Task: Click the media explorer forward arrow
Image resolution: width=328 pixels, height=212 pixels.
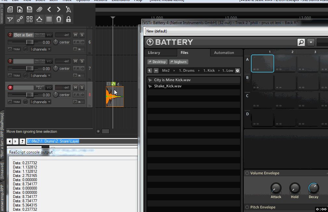Action: coord(16,141)
